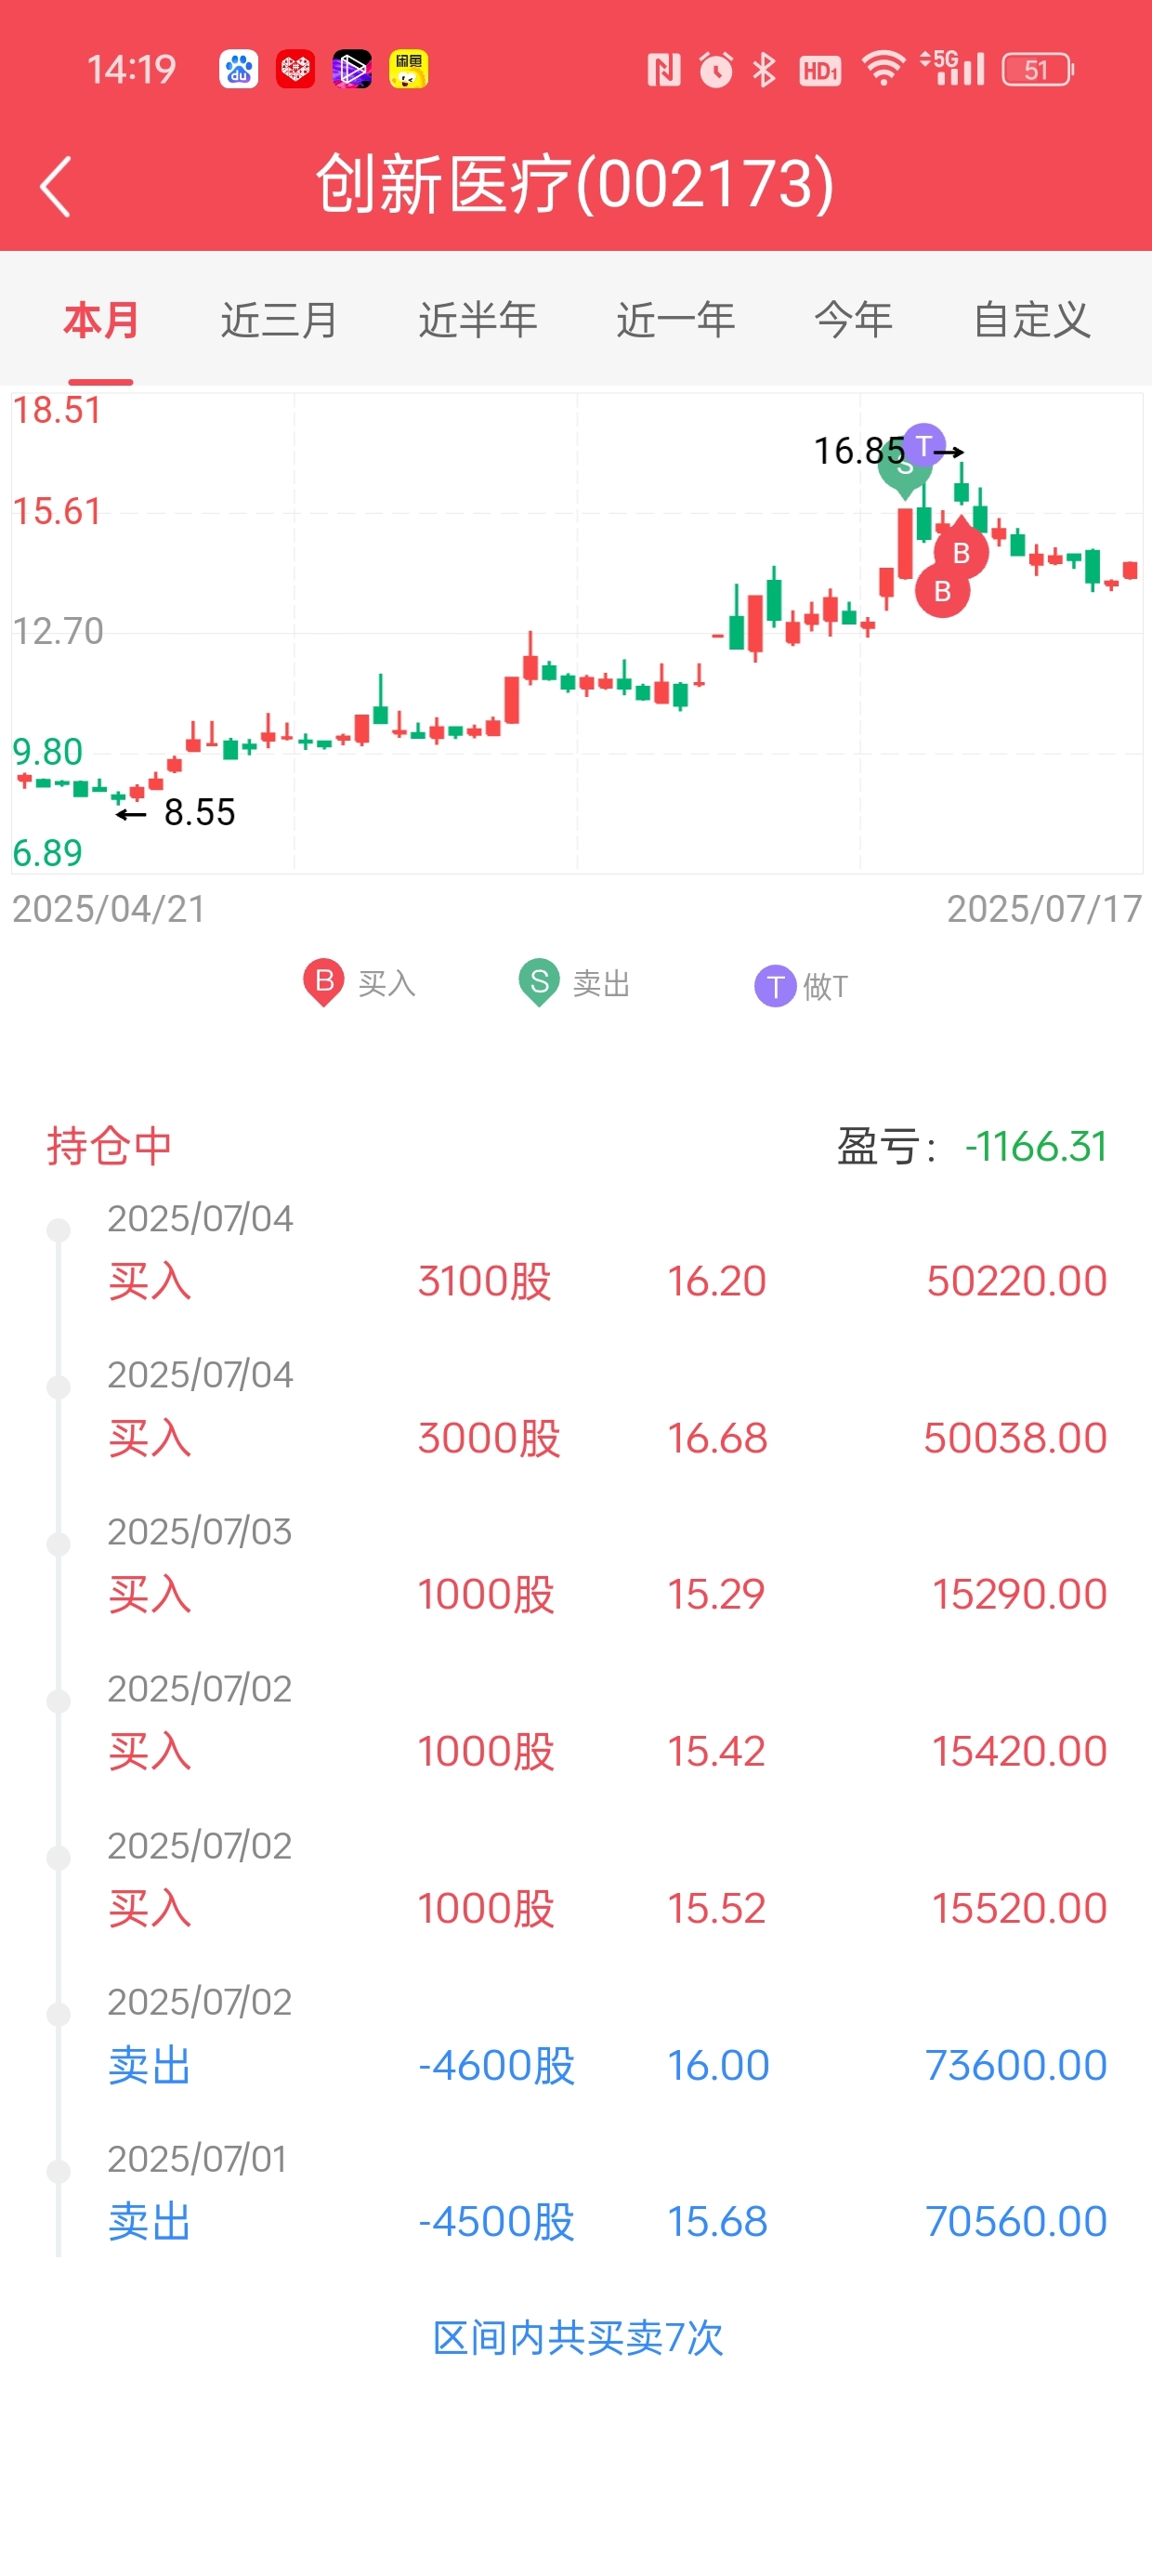Screen dimensions: 1152x2576
Task: Switch to the 近一年 tab
Action: pos(675,320)
